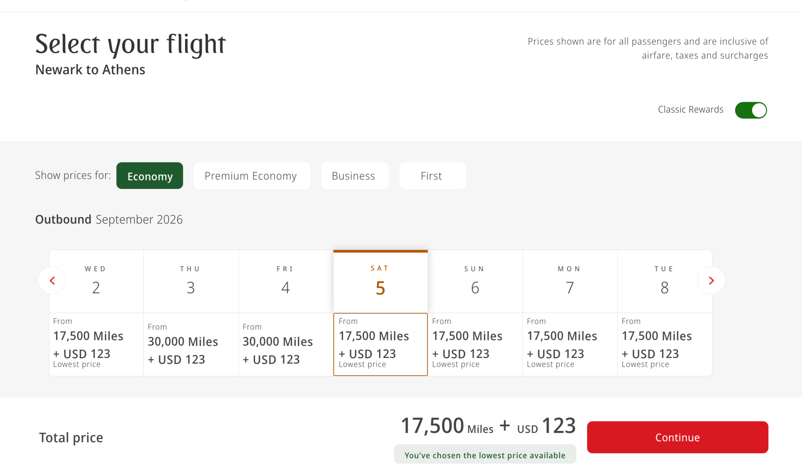Viewport: 802px width, 474px height.
Task: Select Tuesday 8 date card
Action: (x=664, y=281)
